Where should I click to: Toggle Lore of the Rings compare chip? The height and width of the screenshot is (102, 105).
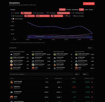point(78,16)
